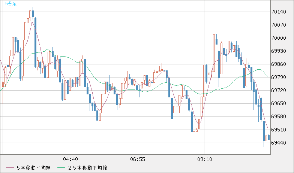Image resolution: width=294 pixels, height=173 pixels.
Task: Click the 69790 price axis label
Action: click(279, 77)
